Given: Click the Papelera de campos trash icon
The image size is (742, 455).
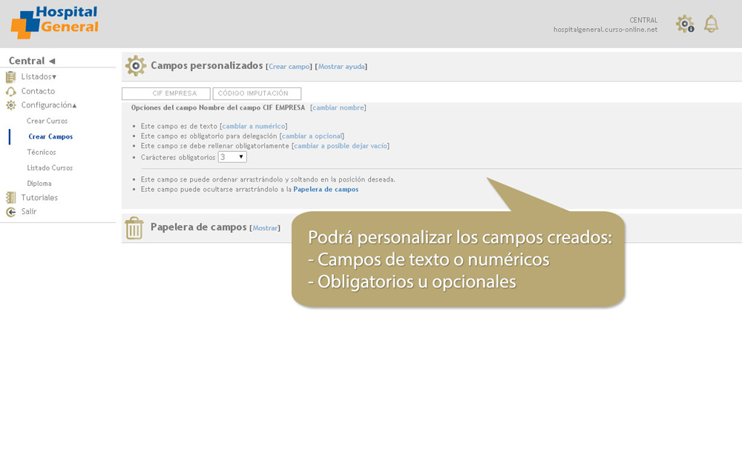Looking at the screenshot, I should click(x=134, y=227).
